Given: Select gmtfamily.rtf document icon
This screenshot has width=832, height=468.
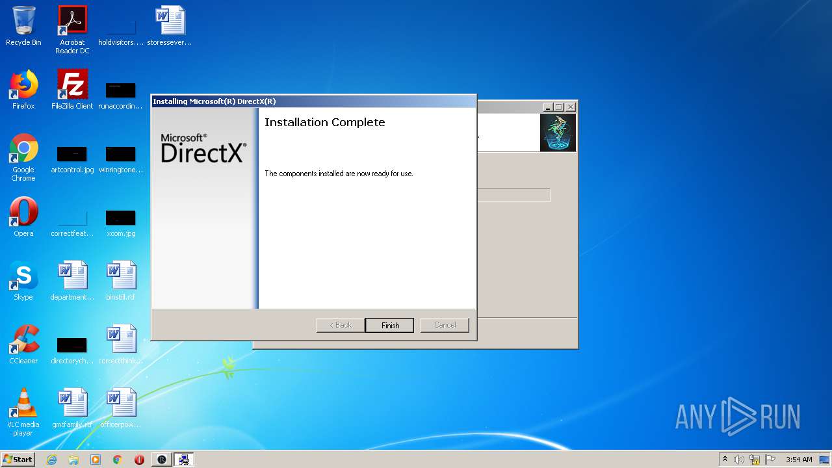Looking at the screenshot, I should 72,409.
